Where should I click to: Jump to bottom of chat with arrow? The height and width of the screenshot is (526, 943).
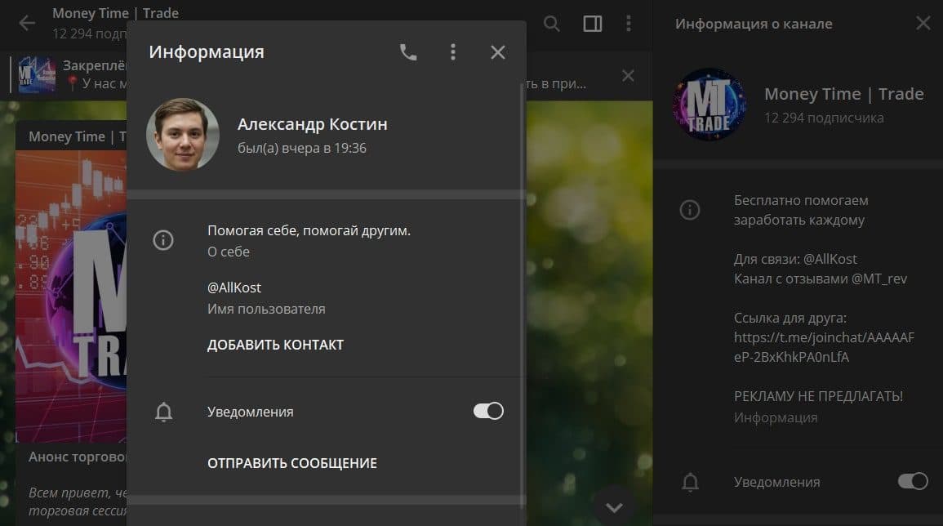[614, 506]
